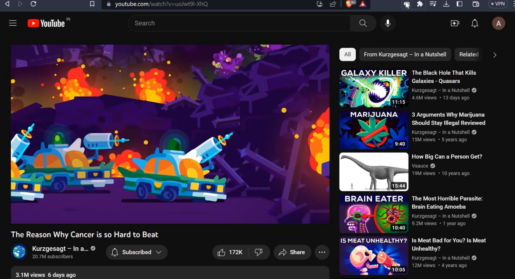Click the magnifier search button
Image resolution: width=515 pixels, height=279 pixels.
[x=363, y=23]
